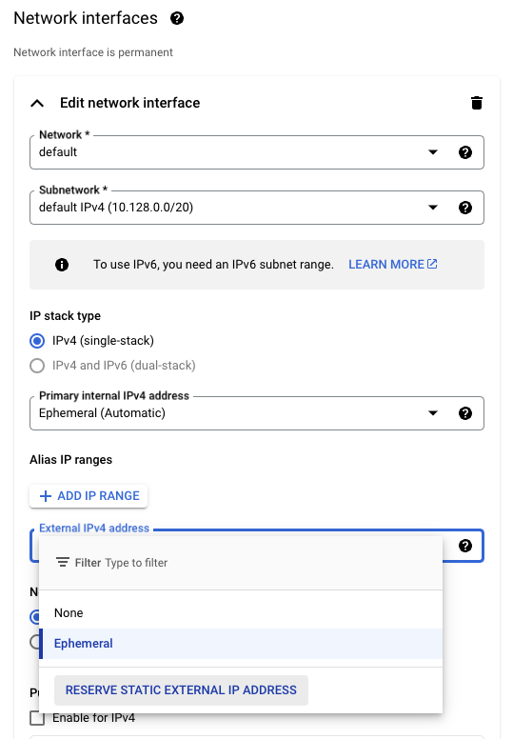Click RESERVE STATIC EXTERNAL IP ADDRESS button
This screenshot has height=739, width=513.
[x=181, y=690]
